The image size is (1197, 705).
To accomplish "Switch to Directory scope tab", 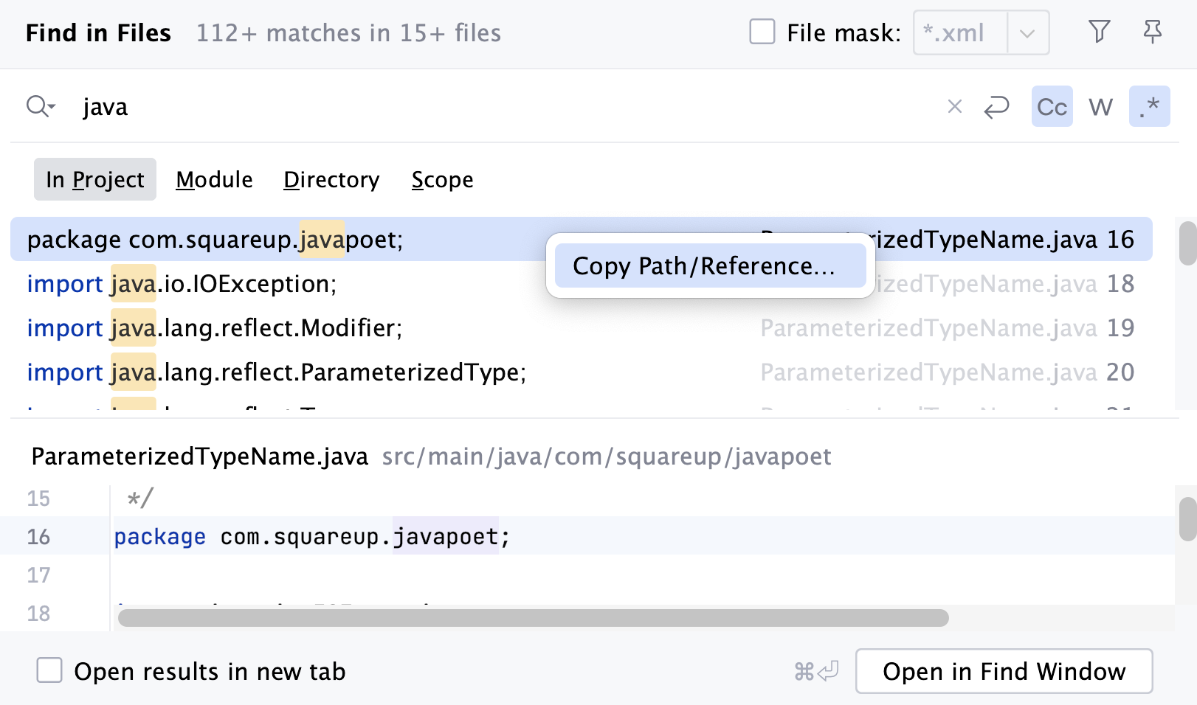I will click(x=331, y=179).
